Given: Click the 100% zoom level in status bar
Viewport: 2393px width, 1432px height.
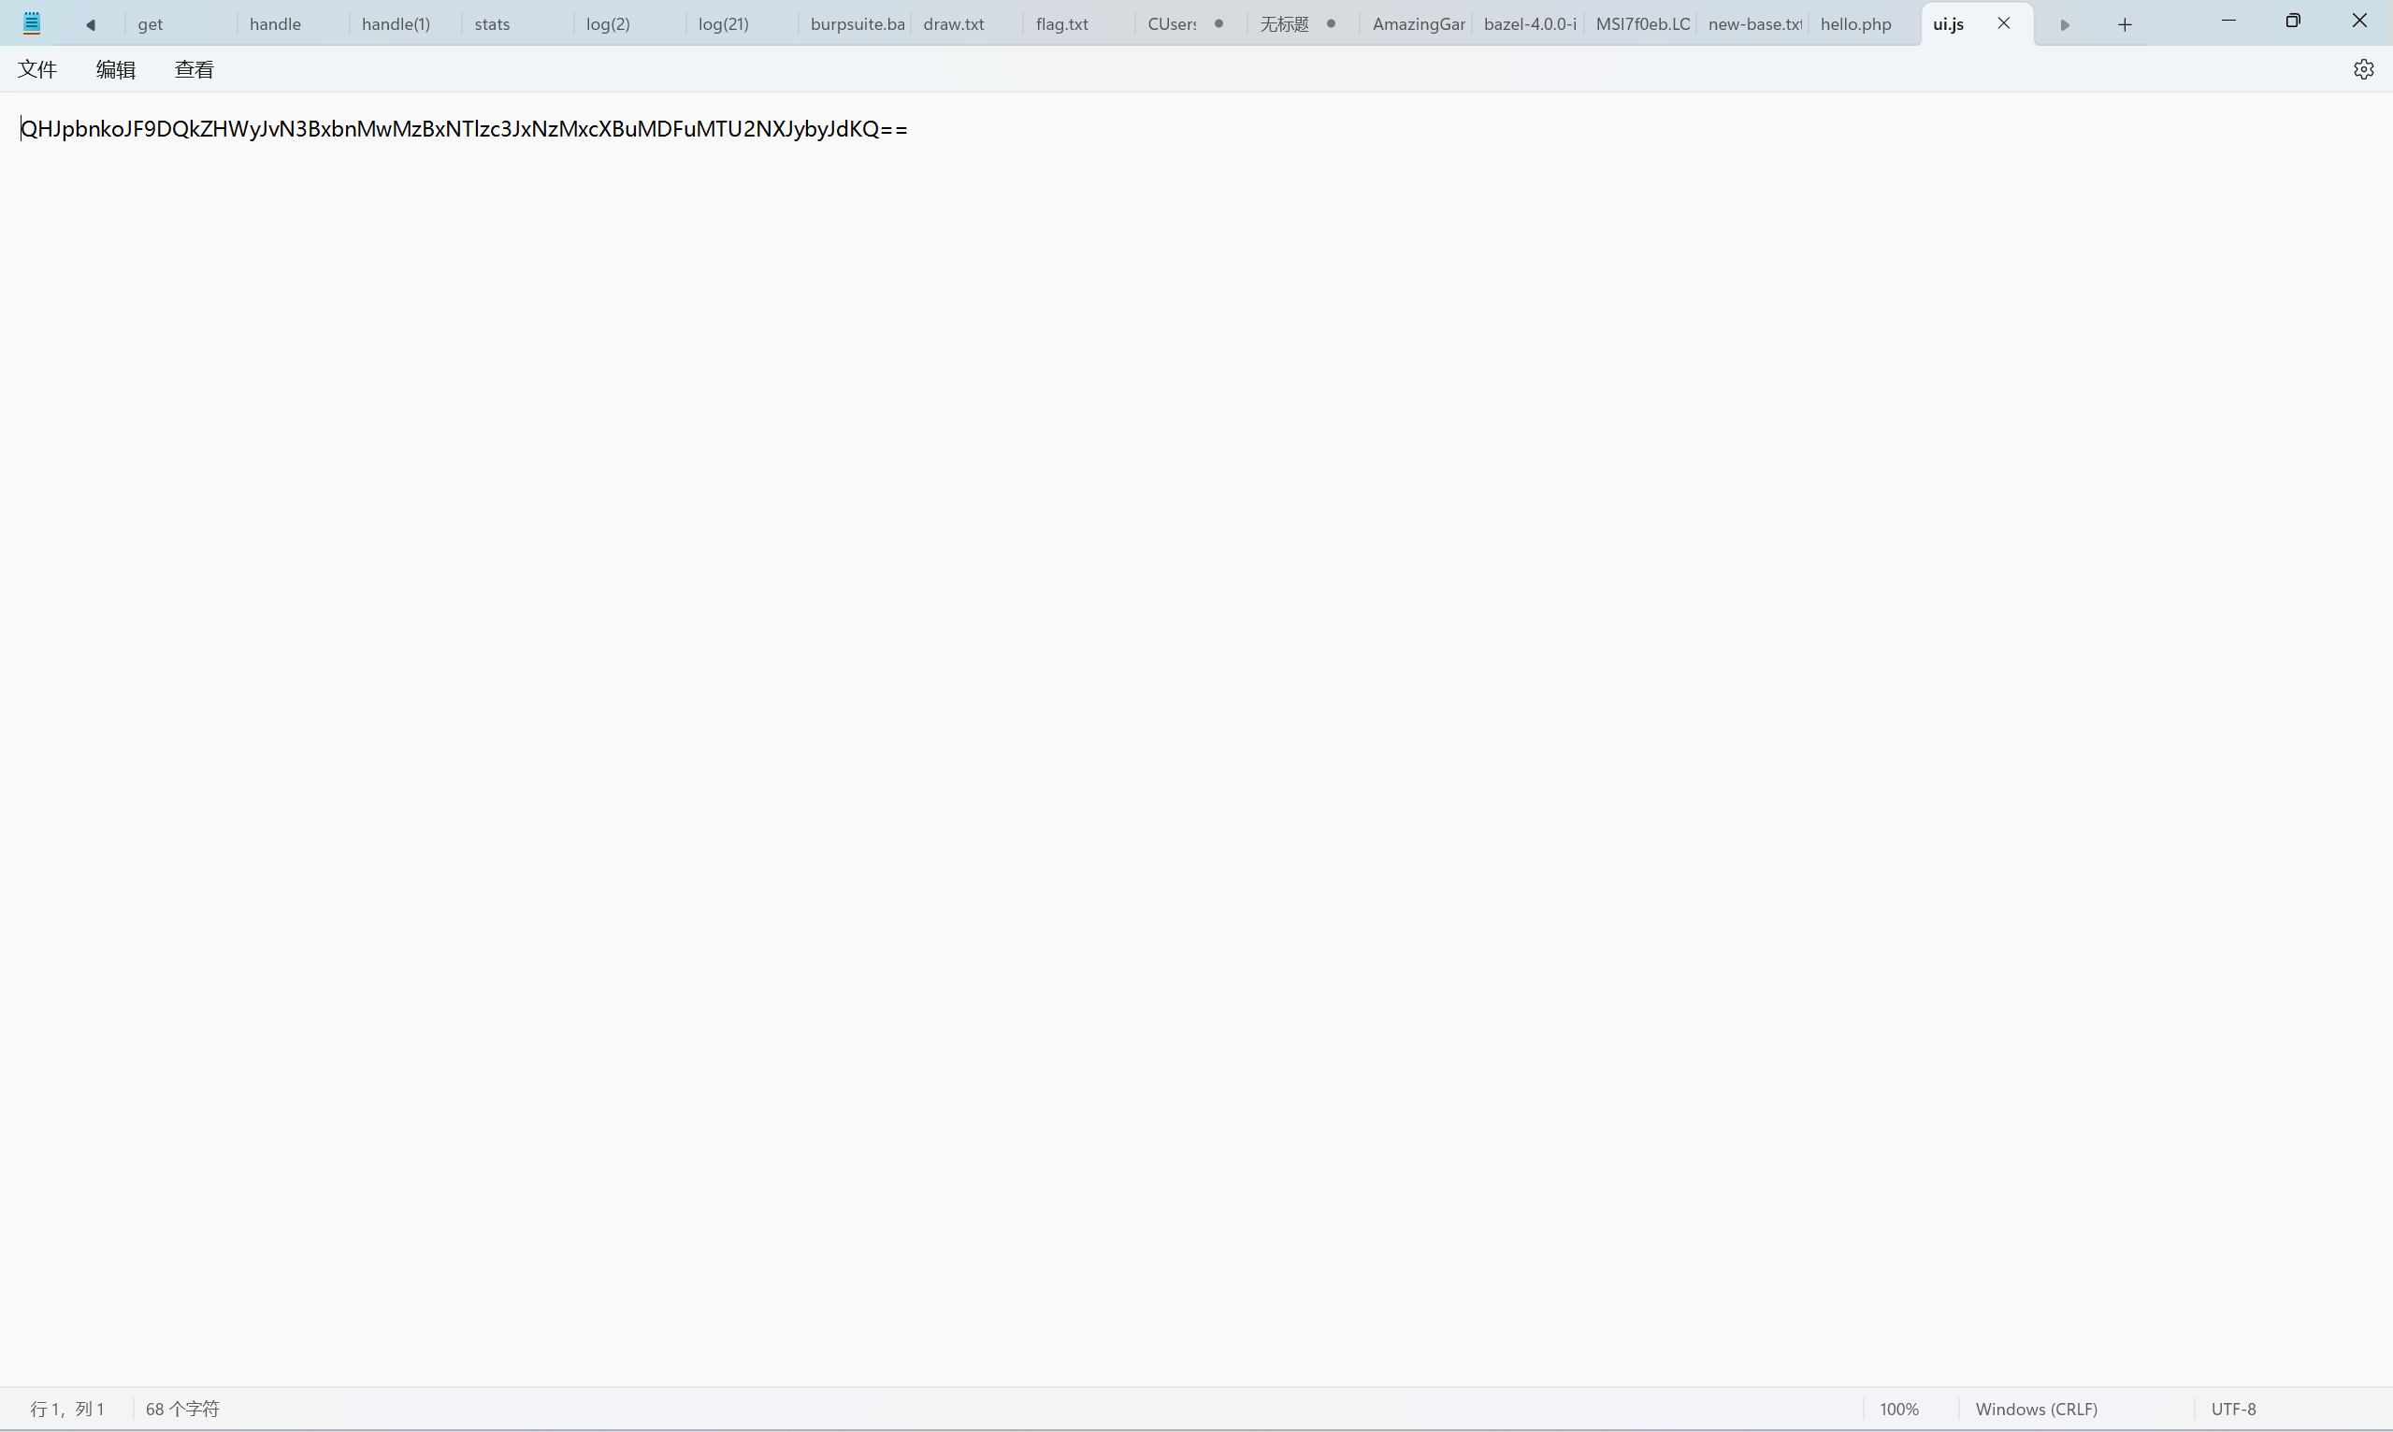Looking at the screenshot, I should pyautogui.click(x=1898, y=1409).
